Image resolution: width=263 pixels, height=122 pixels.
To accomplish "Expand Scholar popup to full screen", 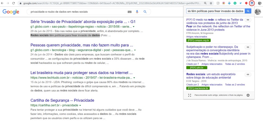I will 189,95.
